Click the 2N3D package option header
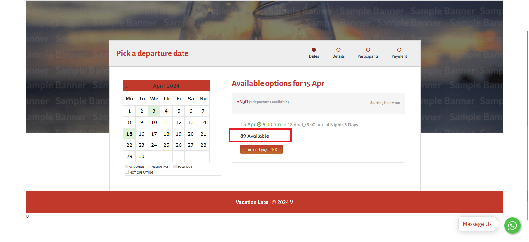This screenshot has width=529, height=242. pyautogui.click(x=242, y=102)
